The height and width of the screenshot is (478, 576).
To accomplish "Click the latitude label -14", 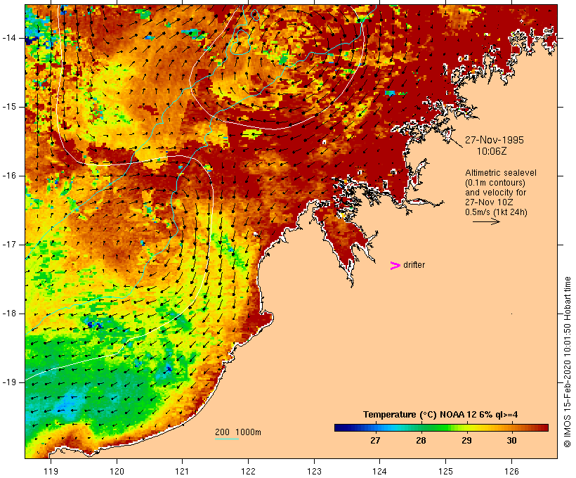I will (x=9, y=38).
